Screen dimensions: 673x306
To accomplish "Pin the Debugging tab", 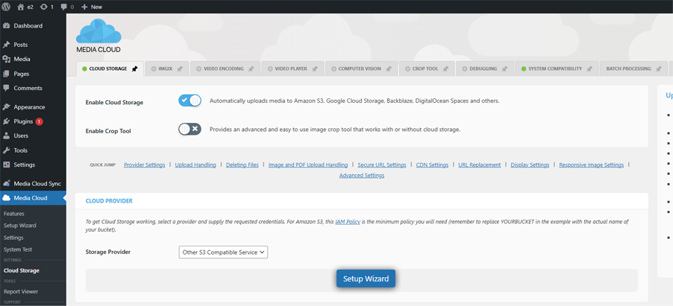I will coord(504,68).
